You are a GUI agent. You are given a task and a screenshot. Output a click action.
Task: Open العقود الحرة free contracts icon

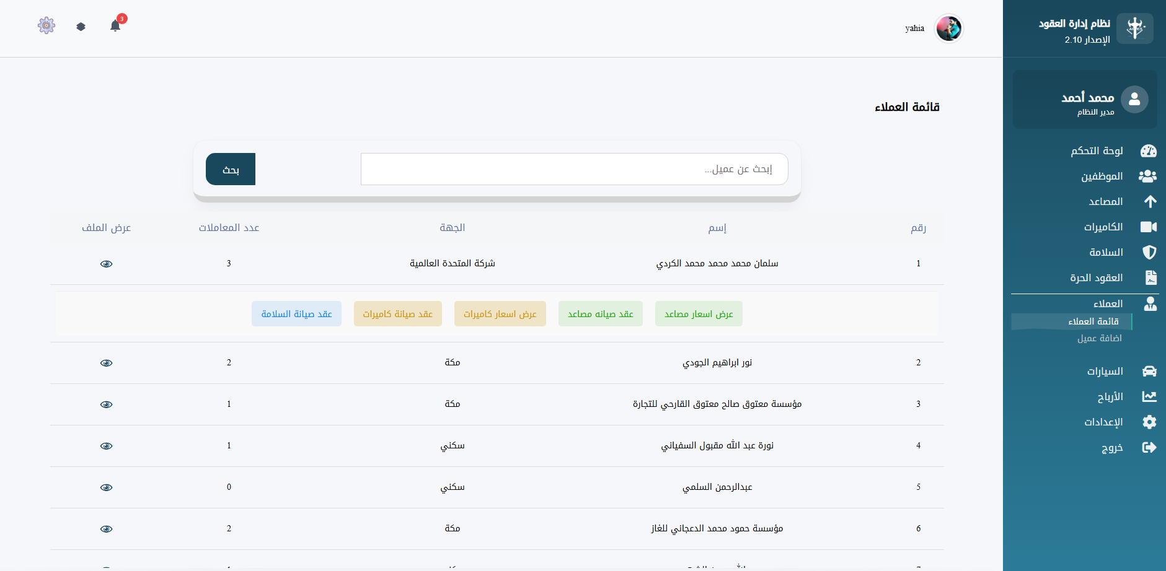pos(1151,277)
